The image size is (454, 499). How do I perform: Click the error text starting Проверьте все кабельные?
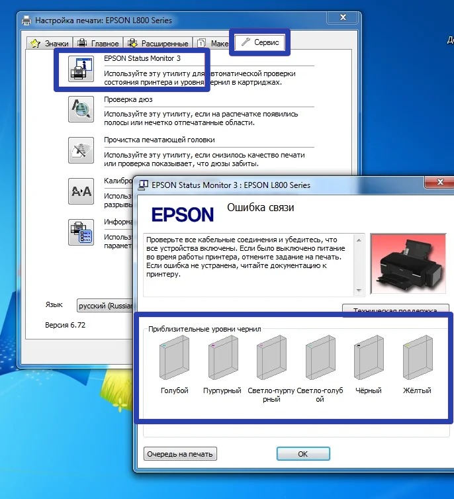[x=246, y=257]
